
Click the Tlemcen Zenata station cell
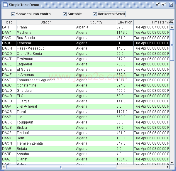[x=46, y=143]
